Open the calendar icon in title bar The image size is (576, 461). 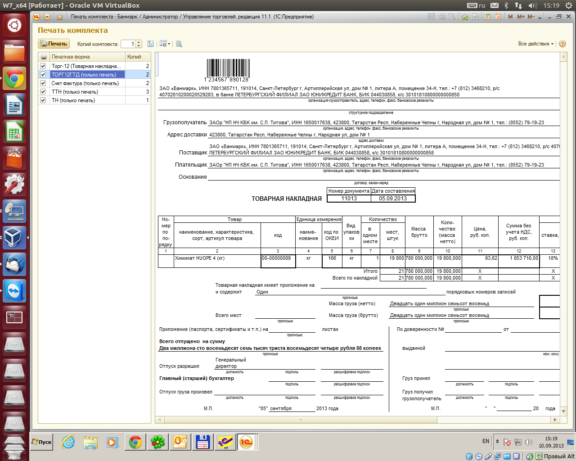click(498, 17)
